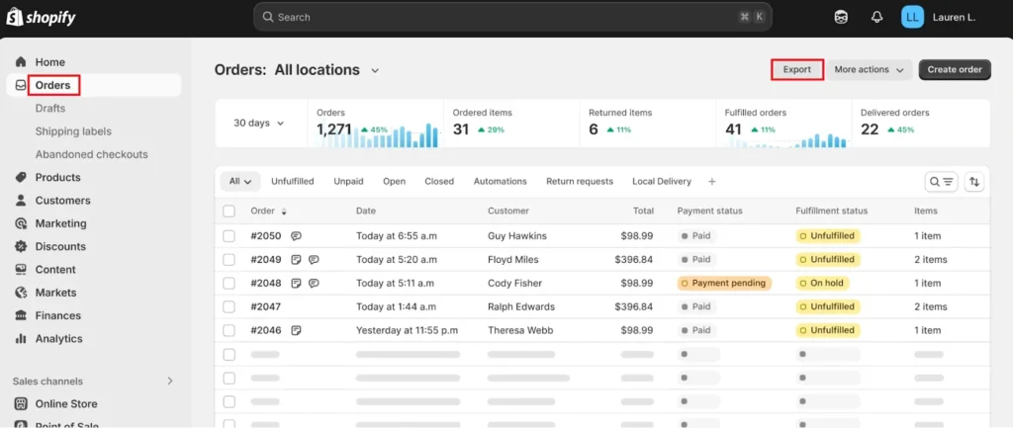This screenshot has width=1013, height=428.
Task: Click the note icon on order #2046
Action: click(x=296, y=330)
